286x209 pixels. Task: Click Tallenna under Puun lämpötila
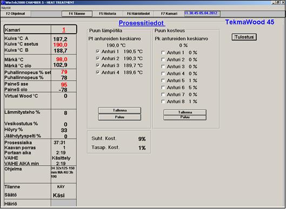(x=119, y=110)
